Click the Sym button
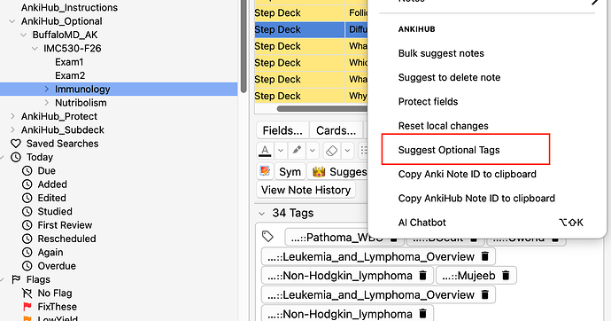Screen dimensions: 611x321 coord(290,172)
